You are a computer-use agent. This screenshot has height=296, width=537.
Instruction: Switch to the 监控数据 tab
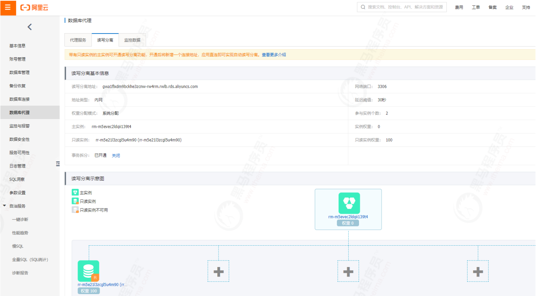tap(132, 40)
